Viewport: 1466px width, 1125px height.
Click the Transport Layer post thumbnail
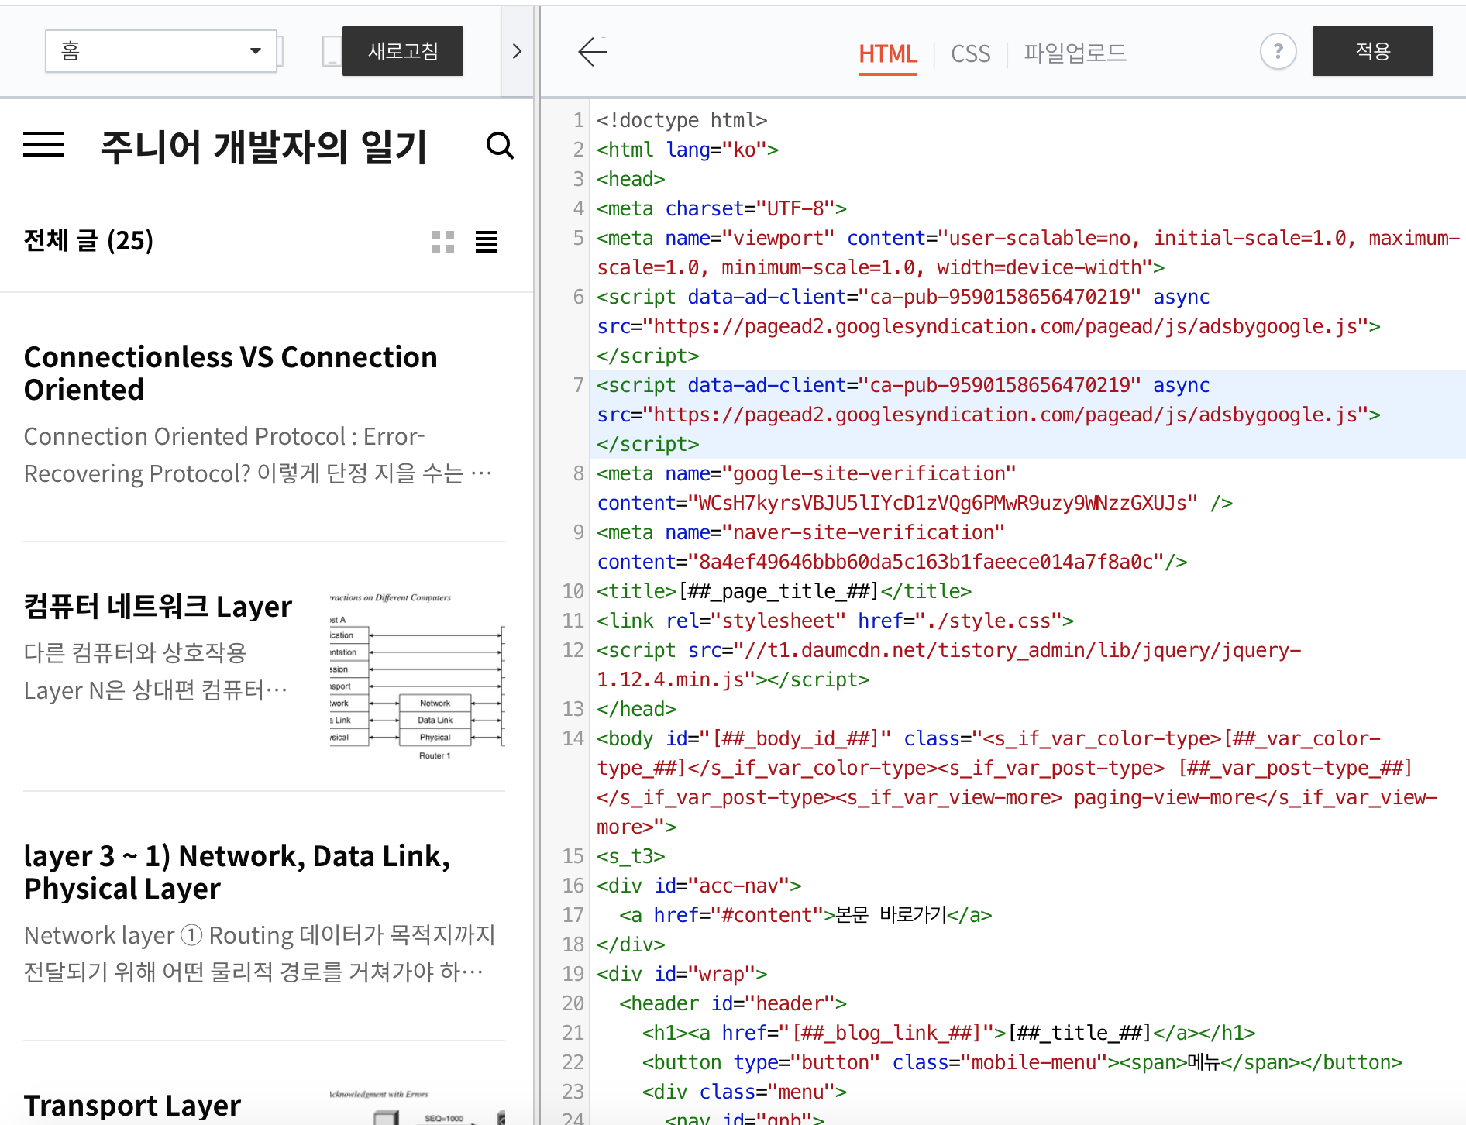pos(418,1107)
